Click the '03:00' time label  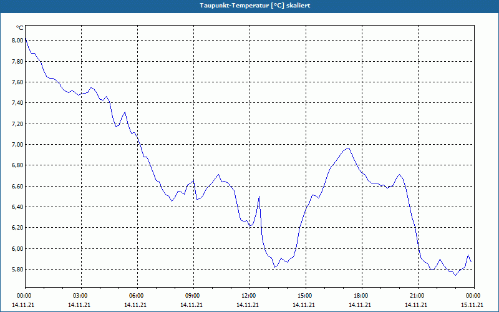[x=82, y=296]
